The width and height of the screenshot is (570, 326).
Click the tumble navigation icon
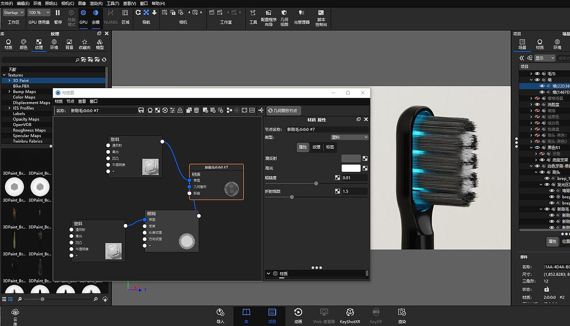(138, 12)
